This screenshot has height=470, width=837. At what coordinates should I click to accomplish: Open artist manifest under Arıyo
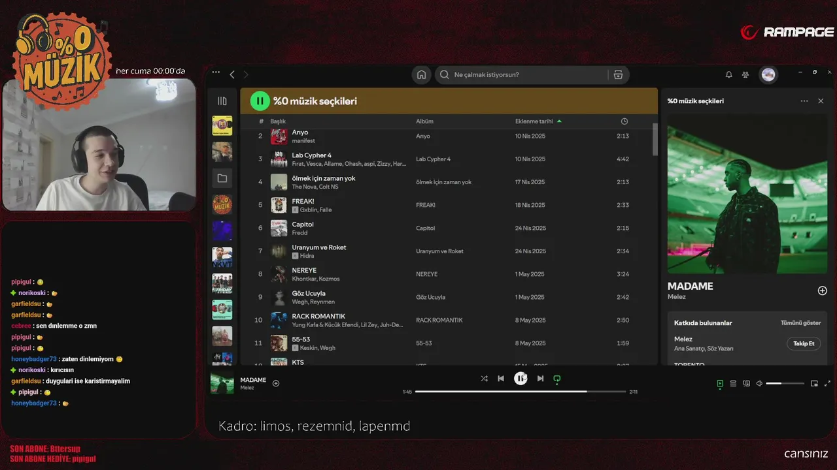[x=303, y=141]
